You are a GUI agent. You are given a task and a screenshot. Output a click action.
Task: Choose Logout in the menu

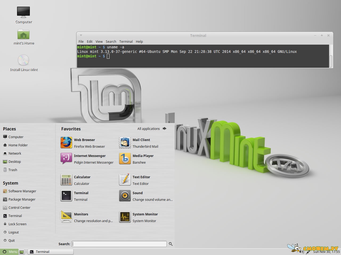click(x=11, y=232)
